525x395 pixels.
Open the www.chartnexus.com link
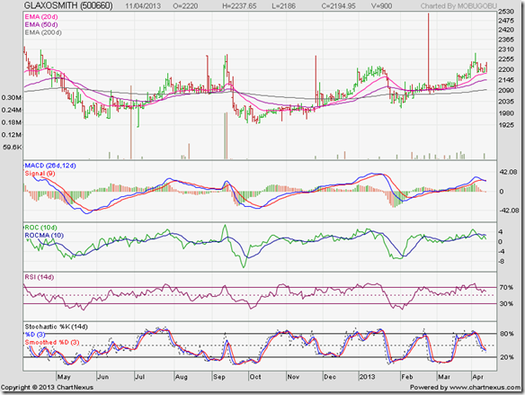(485, 387)
